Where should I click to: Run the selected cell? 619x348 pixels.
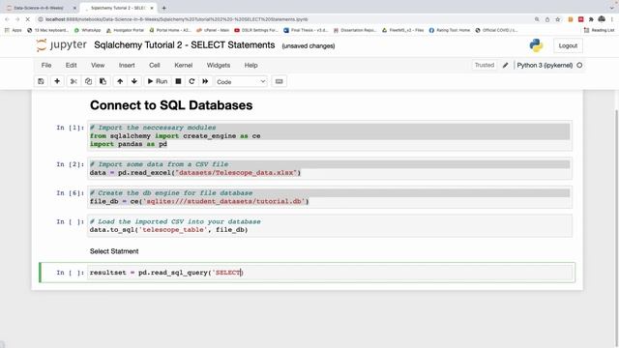[158, 81]
